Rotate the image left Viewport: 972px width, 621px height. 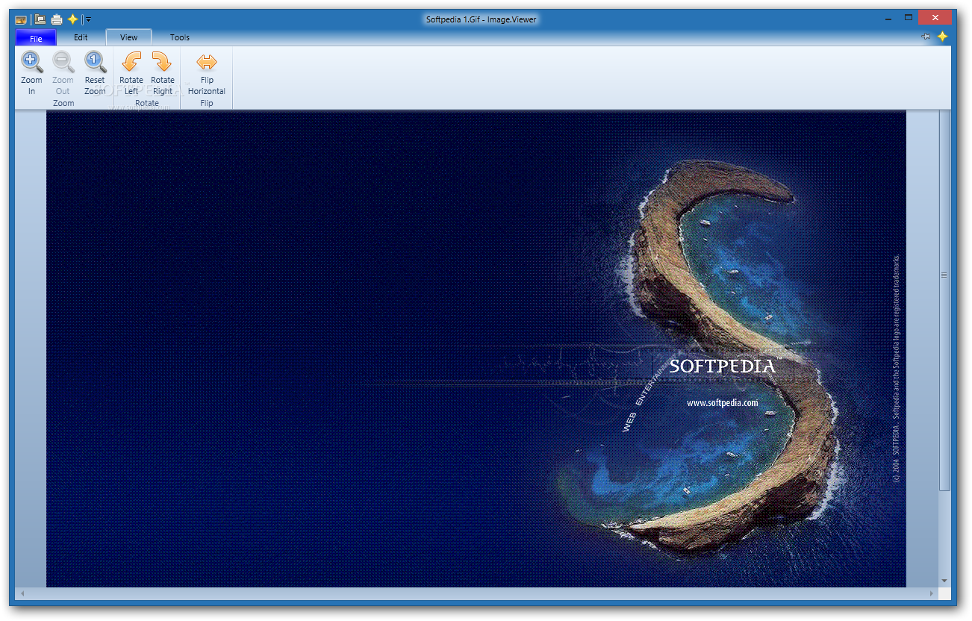click(131, 72)
